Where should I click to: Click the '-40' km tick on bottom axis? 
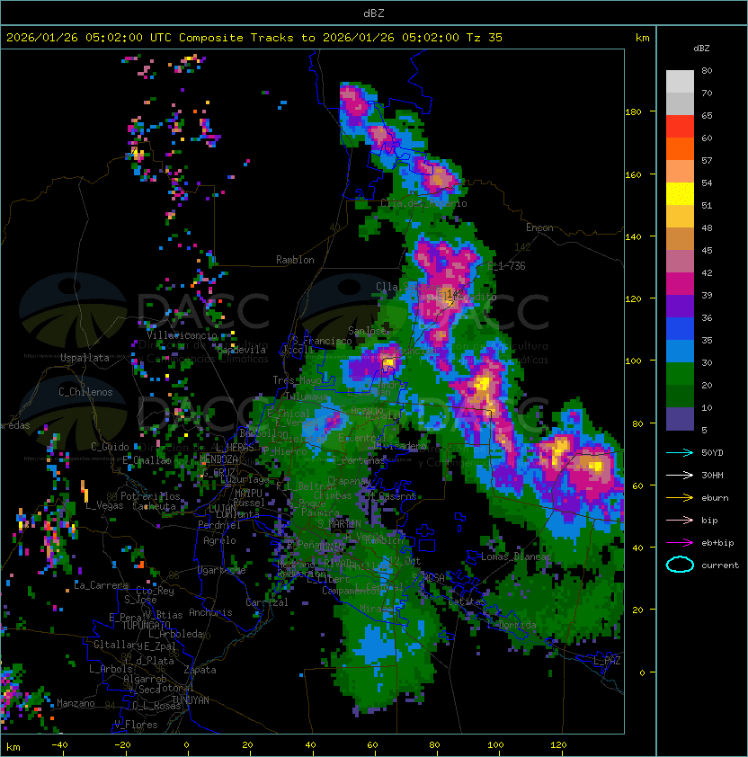[59, 745]
